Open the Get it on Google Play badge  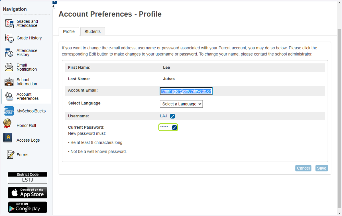point(27,207)
